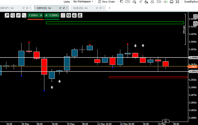Viewport: 198px width, 125px height.
Task: Close the GBPJPY, h4 tab
Action: tap(30, 8)
